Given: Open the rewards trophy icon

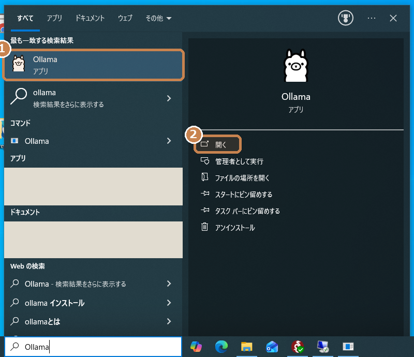Looking at the screenshot, I should pyautogui.click(x=345, y=18).
